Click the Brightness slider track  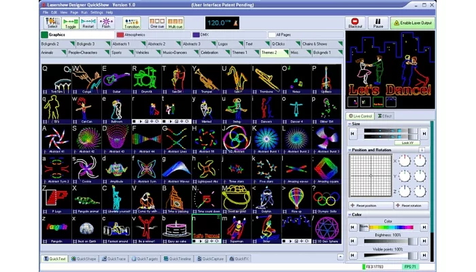pos(391,241)
